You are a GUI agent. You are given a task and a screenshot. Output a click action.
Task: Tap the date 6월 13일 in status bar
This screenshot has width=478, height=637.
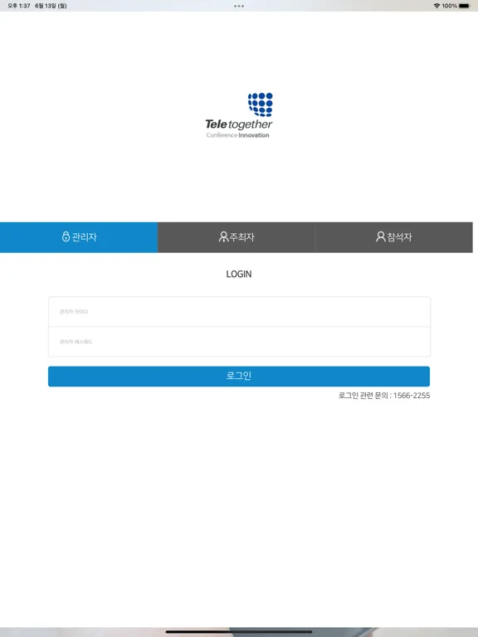51,6
